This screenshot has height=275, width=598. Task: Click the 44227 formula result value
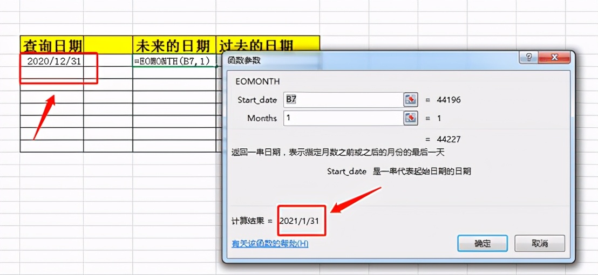[450, 140]
